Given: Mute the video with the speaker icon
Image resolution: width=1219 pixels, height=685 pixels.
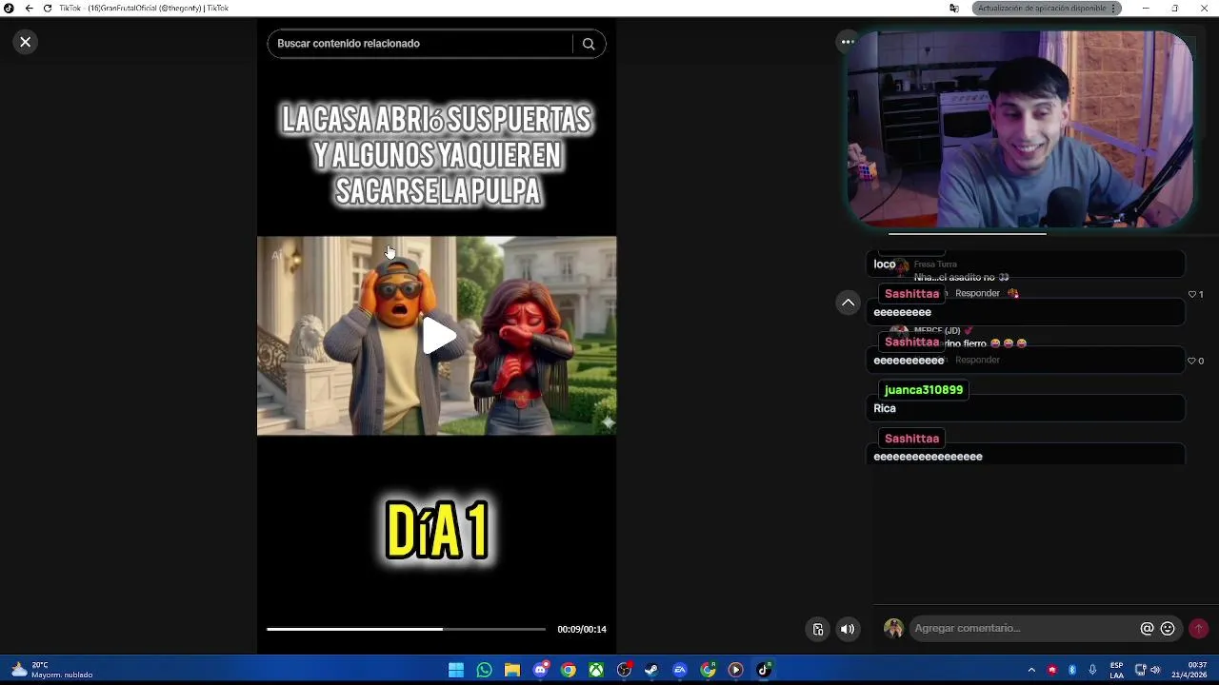Looking at the screenshot, I should tap(848, 629).
